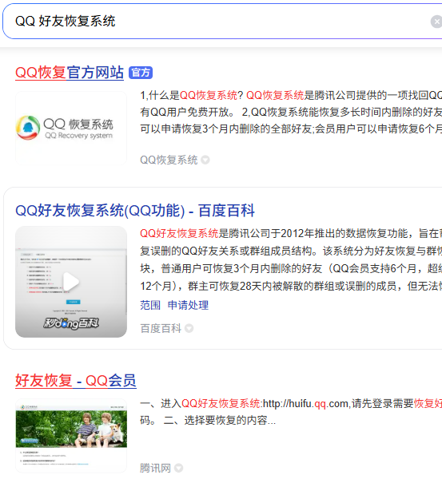Clear the search box with the X icon
This screenshot has width=442, height=479.
(436, 22)
